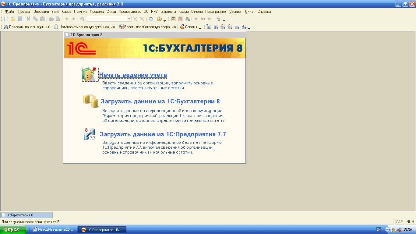
Task: Click the save diskette icon
Action: pos(20,19)
